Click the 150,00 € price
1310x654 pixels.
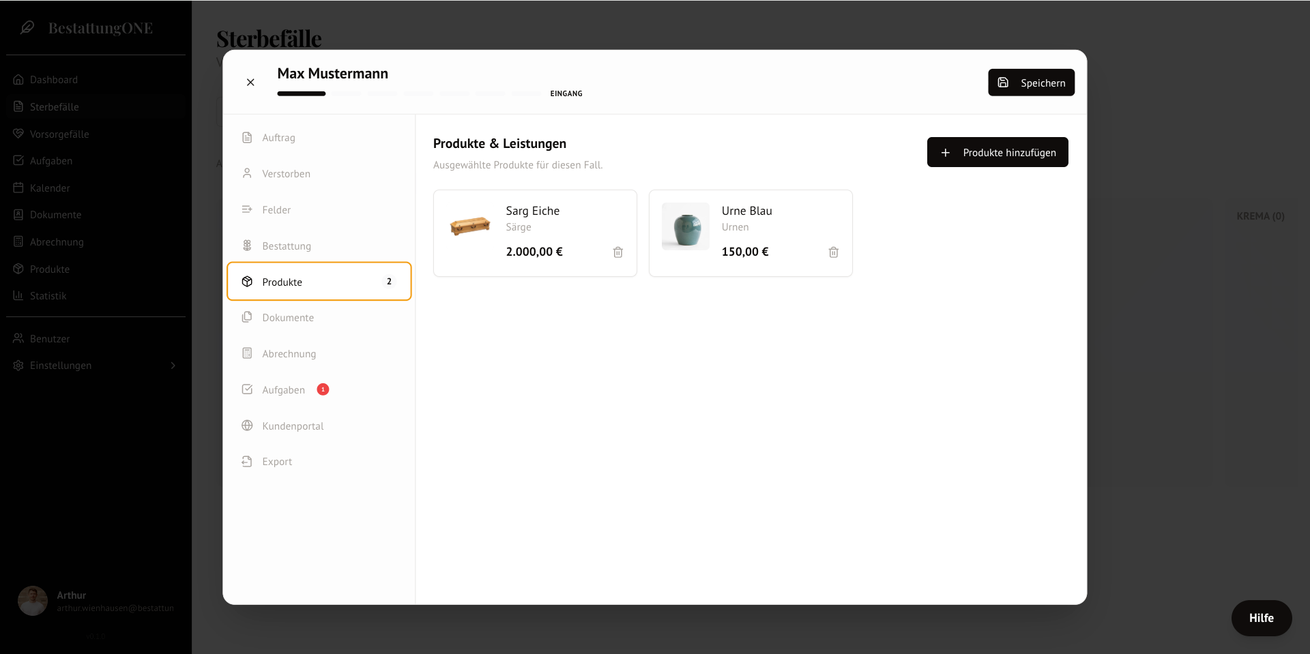(x=745, y=252)
